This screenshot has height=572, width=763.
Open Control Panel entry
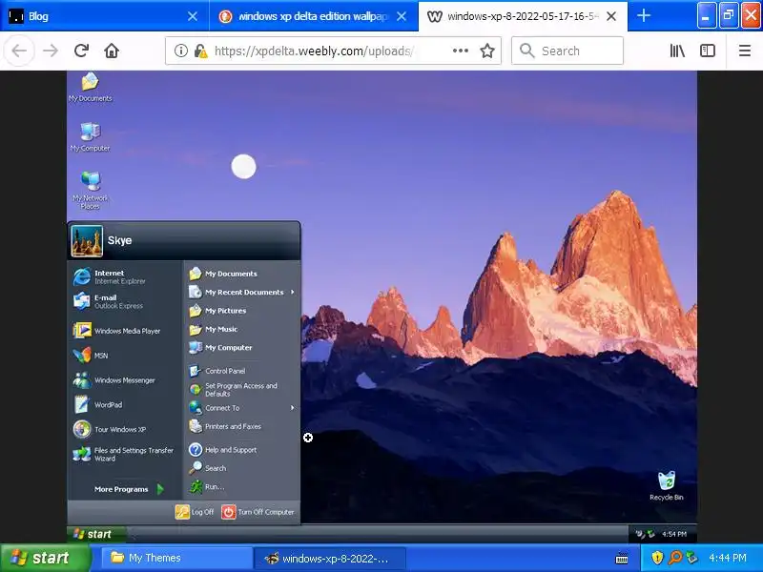tap(242, 371)
